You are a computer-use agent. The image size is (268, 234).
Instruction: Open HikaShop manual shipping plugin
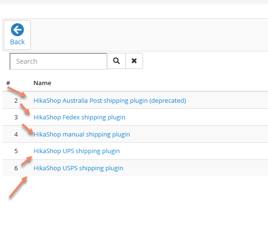[x=82, y=135]
